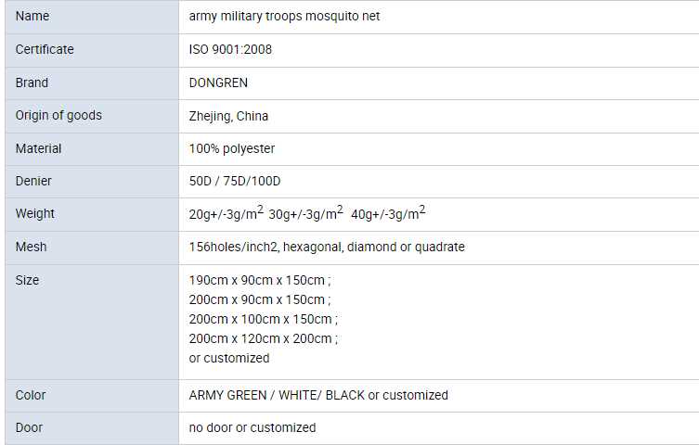Click the '50D / 75D/100D' denier value
The height and width of the screenshot is (445, 699).
(x=235, y=181)
